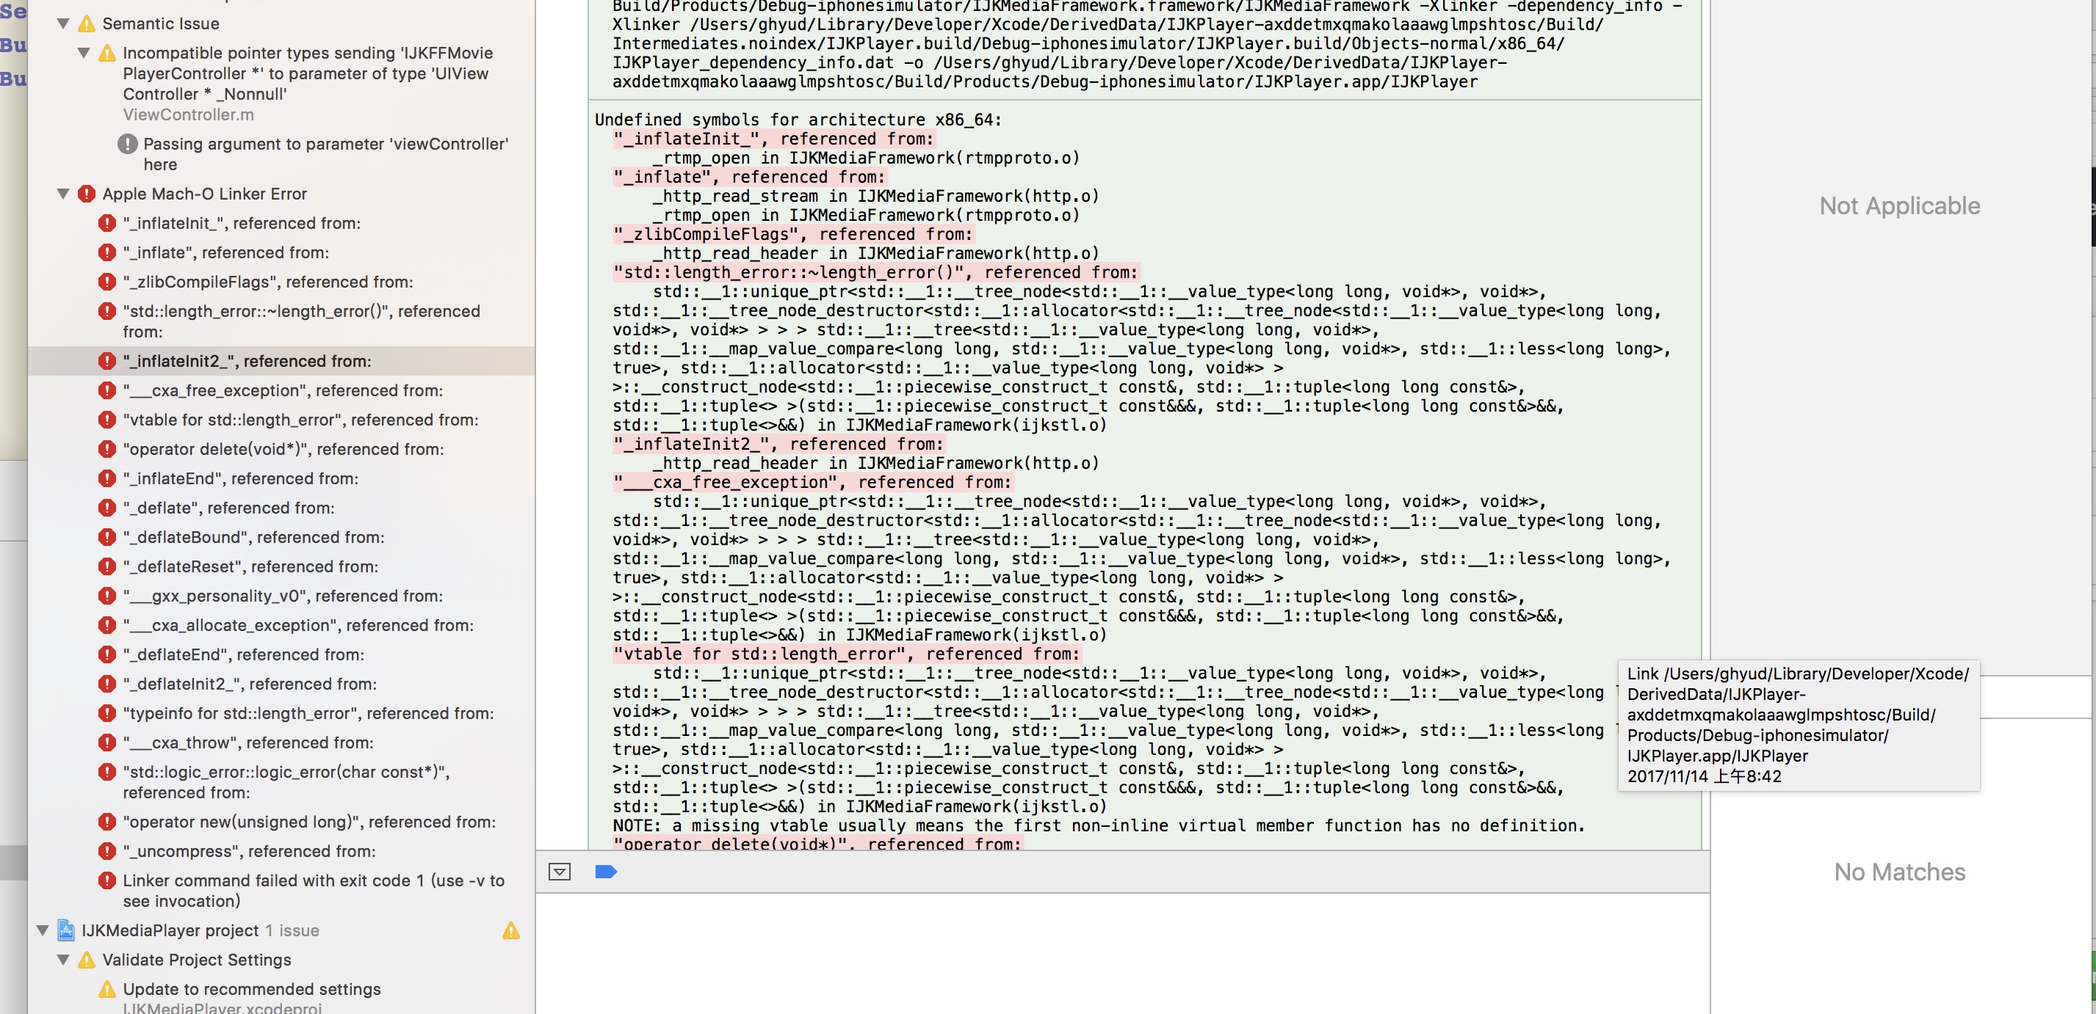The image size is (2096, 1014).
Task: Click the error icon beside "_inflateInit_"
Action: click(106, 223)
